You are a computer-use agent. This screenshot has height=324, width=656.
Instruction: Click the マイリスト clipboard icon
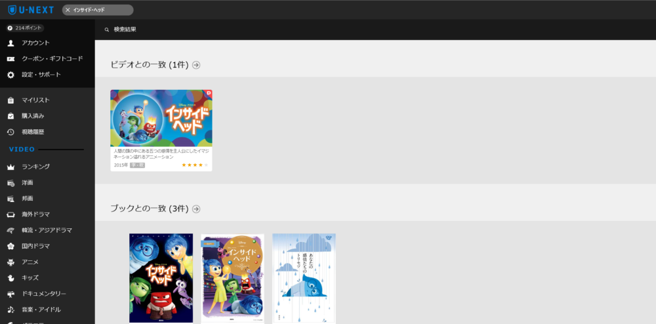click(11, 100)
